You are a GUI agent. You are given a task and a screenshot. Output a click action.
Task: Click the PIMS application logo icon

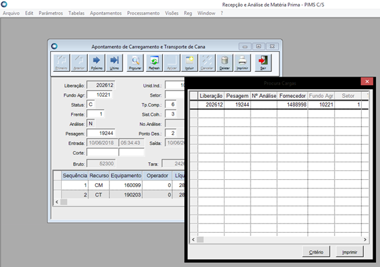click(x=4, y=4)
